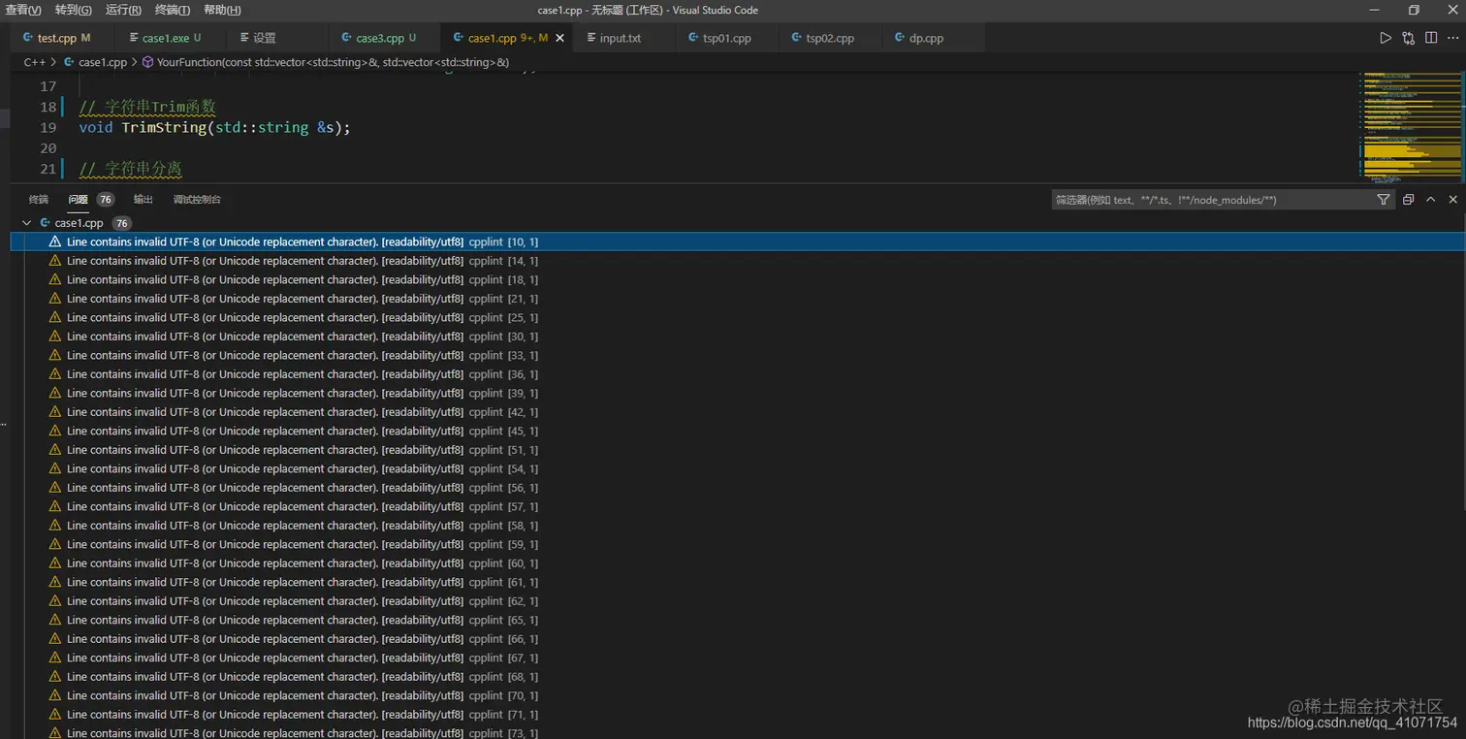Place cursor on TrimString declaration line

click(214, 127)
